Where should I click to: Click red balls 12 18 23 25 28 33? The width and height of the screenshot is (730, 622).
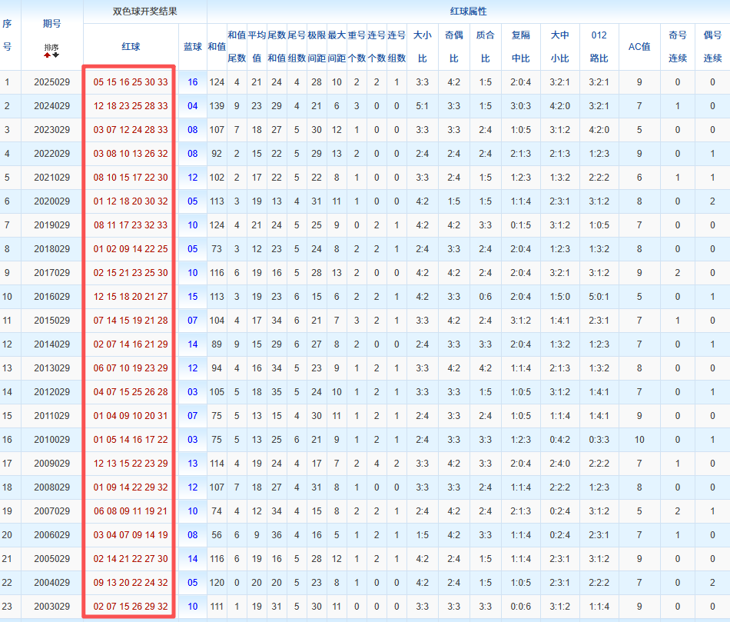click(131, 106)
